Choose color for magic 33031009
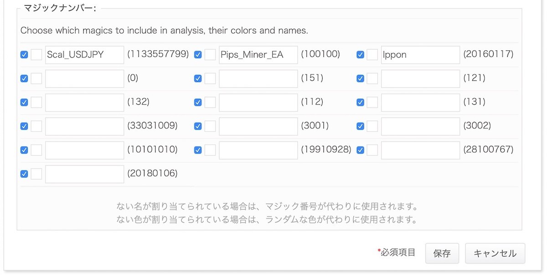547x275 pixels. (x=36, y=126)
